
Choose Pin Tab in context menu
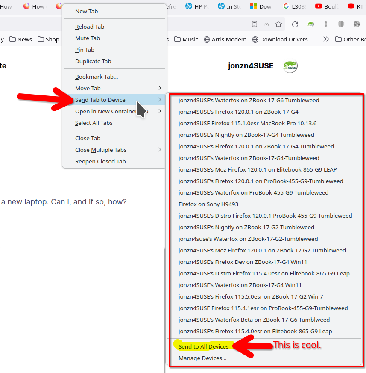114,50
